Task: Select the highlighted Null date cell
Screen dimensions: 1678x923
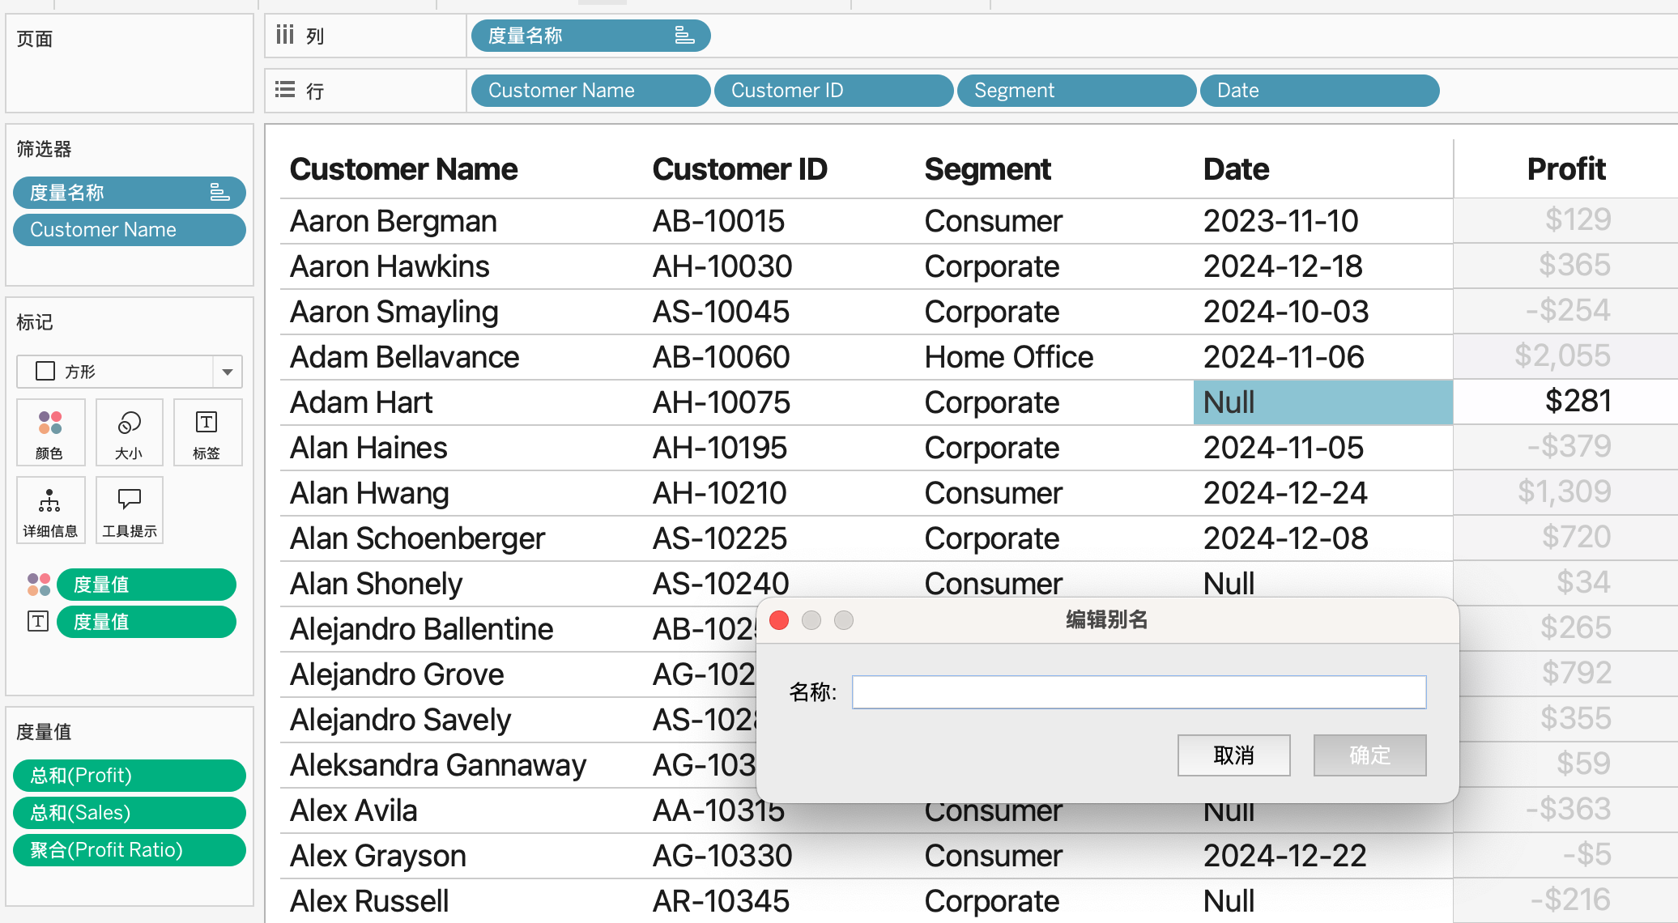Action: click(1322, 402)
